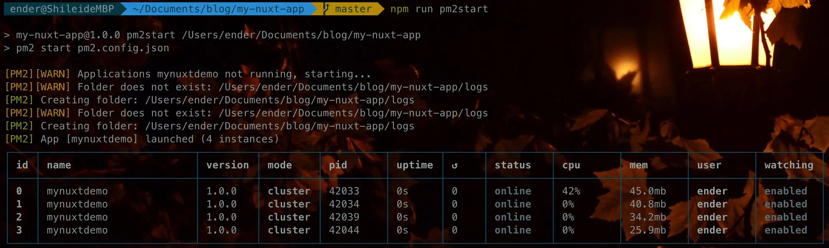Click the 40.8mb memory value
The image size is (829, 248).
click(648, 204)
